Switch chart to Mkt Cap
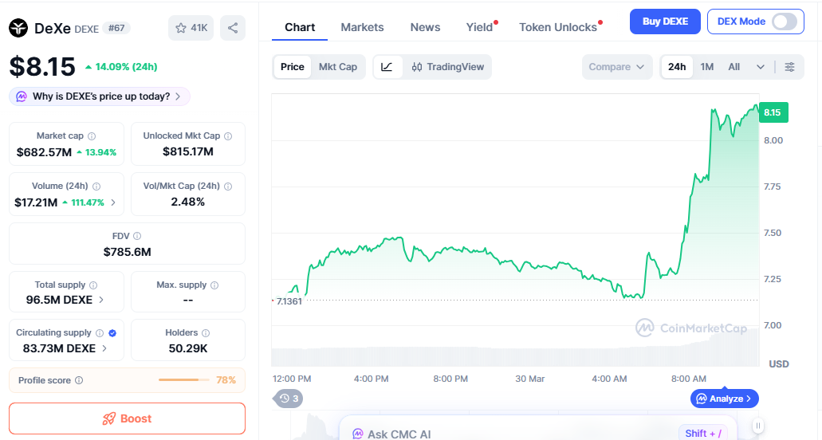The image size is (822, 440). click(x=337, y=67)
